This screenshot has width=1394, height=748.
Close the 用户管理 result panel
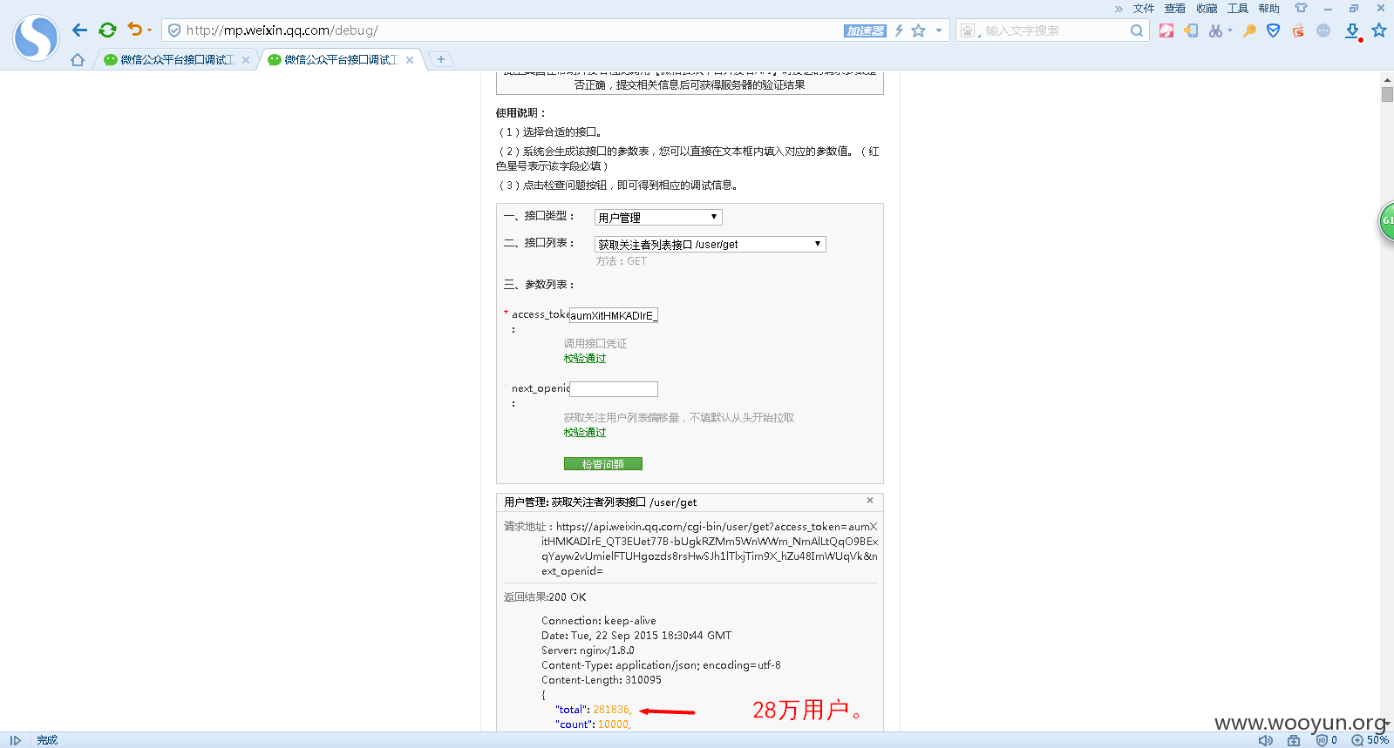[870, 501]
